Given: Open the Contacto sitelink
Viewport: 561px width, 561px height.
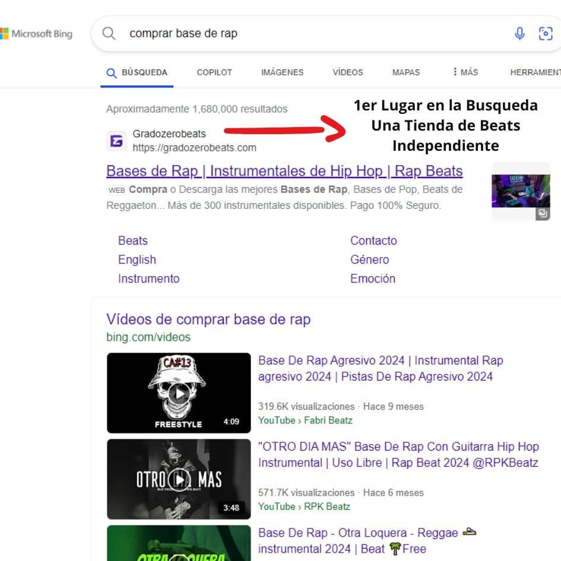Looking at the screenshot, I should pos(373,240).
